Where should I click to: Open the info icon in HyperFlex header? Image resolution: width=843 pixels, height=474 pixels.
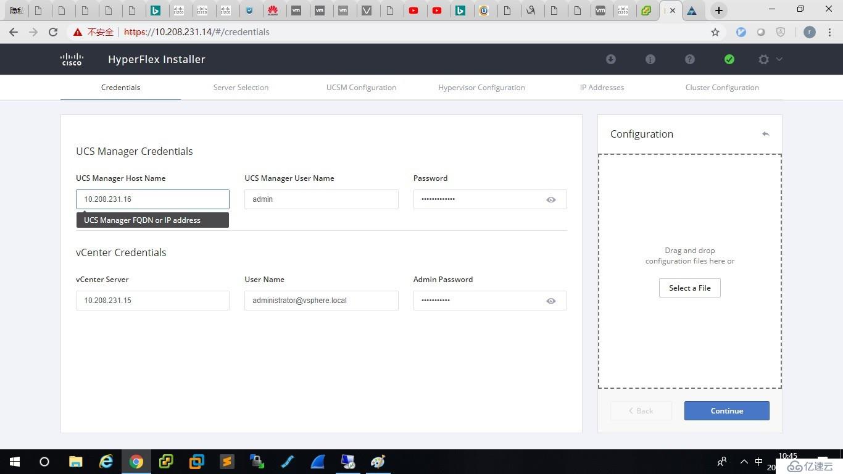650,59
